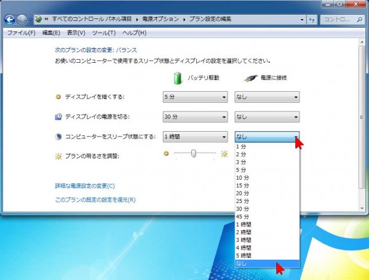This screenshot has height=280, width=369.
Task: Open the ツール(T) menu
Action: [x=103, y=32]
